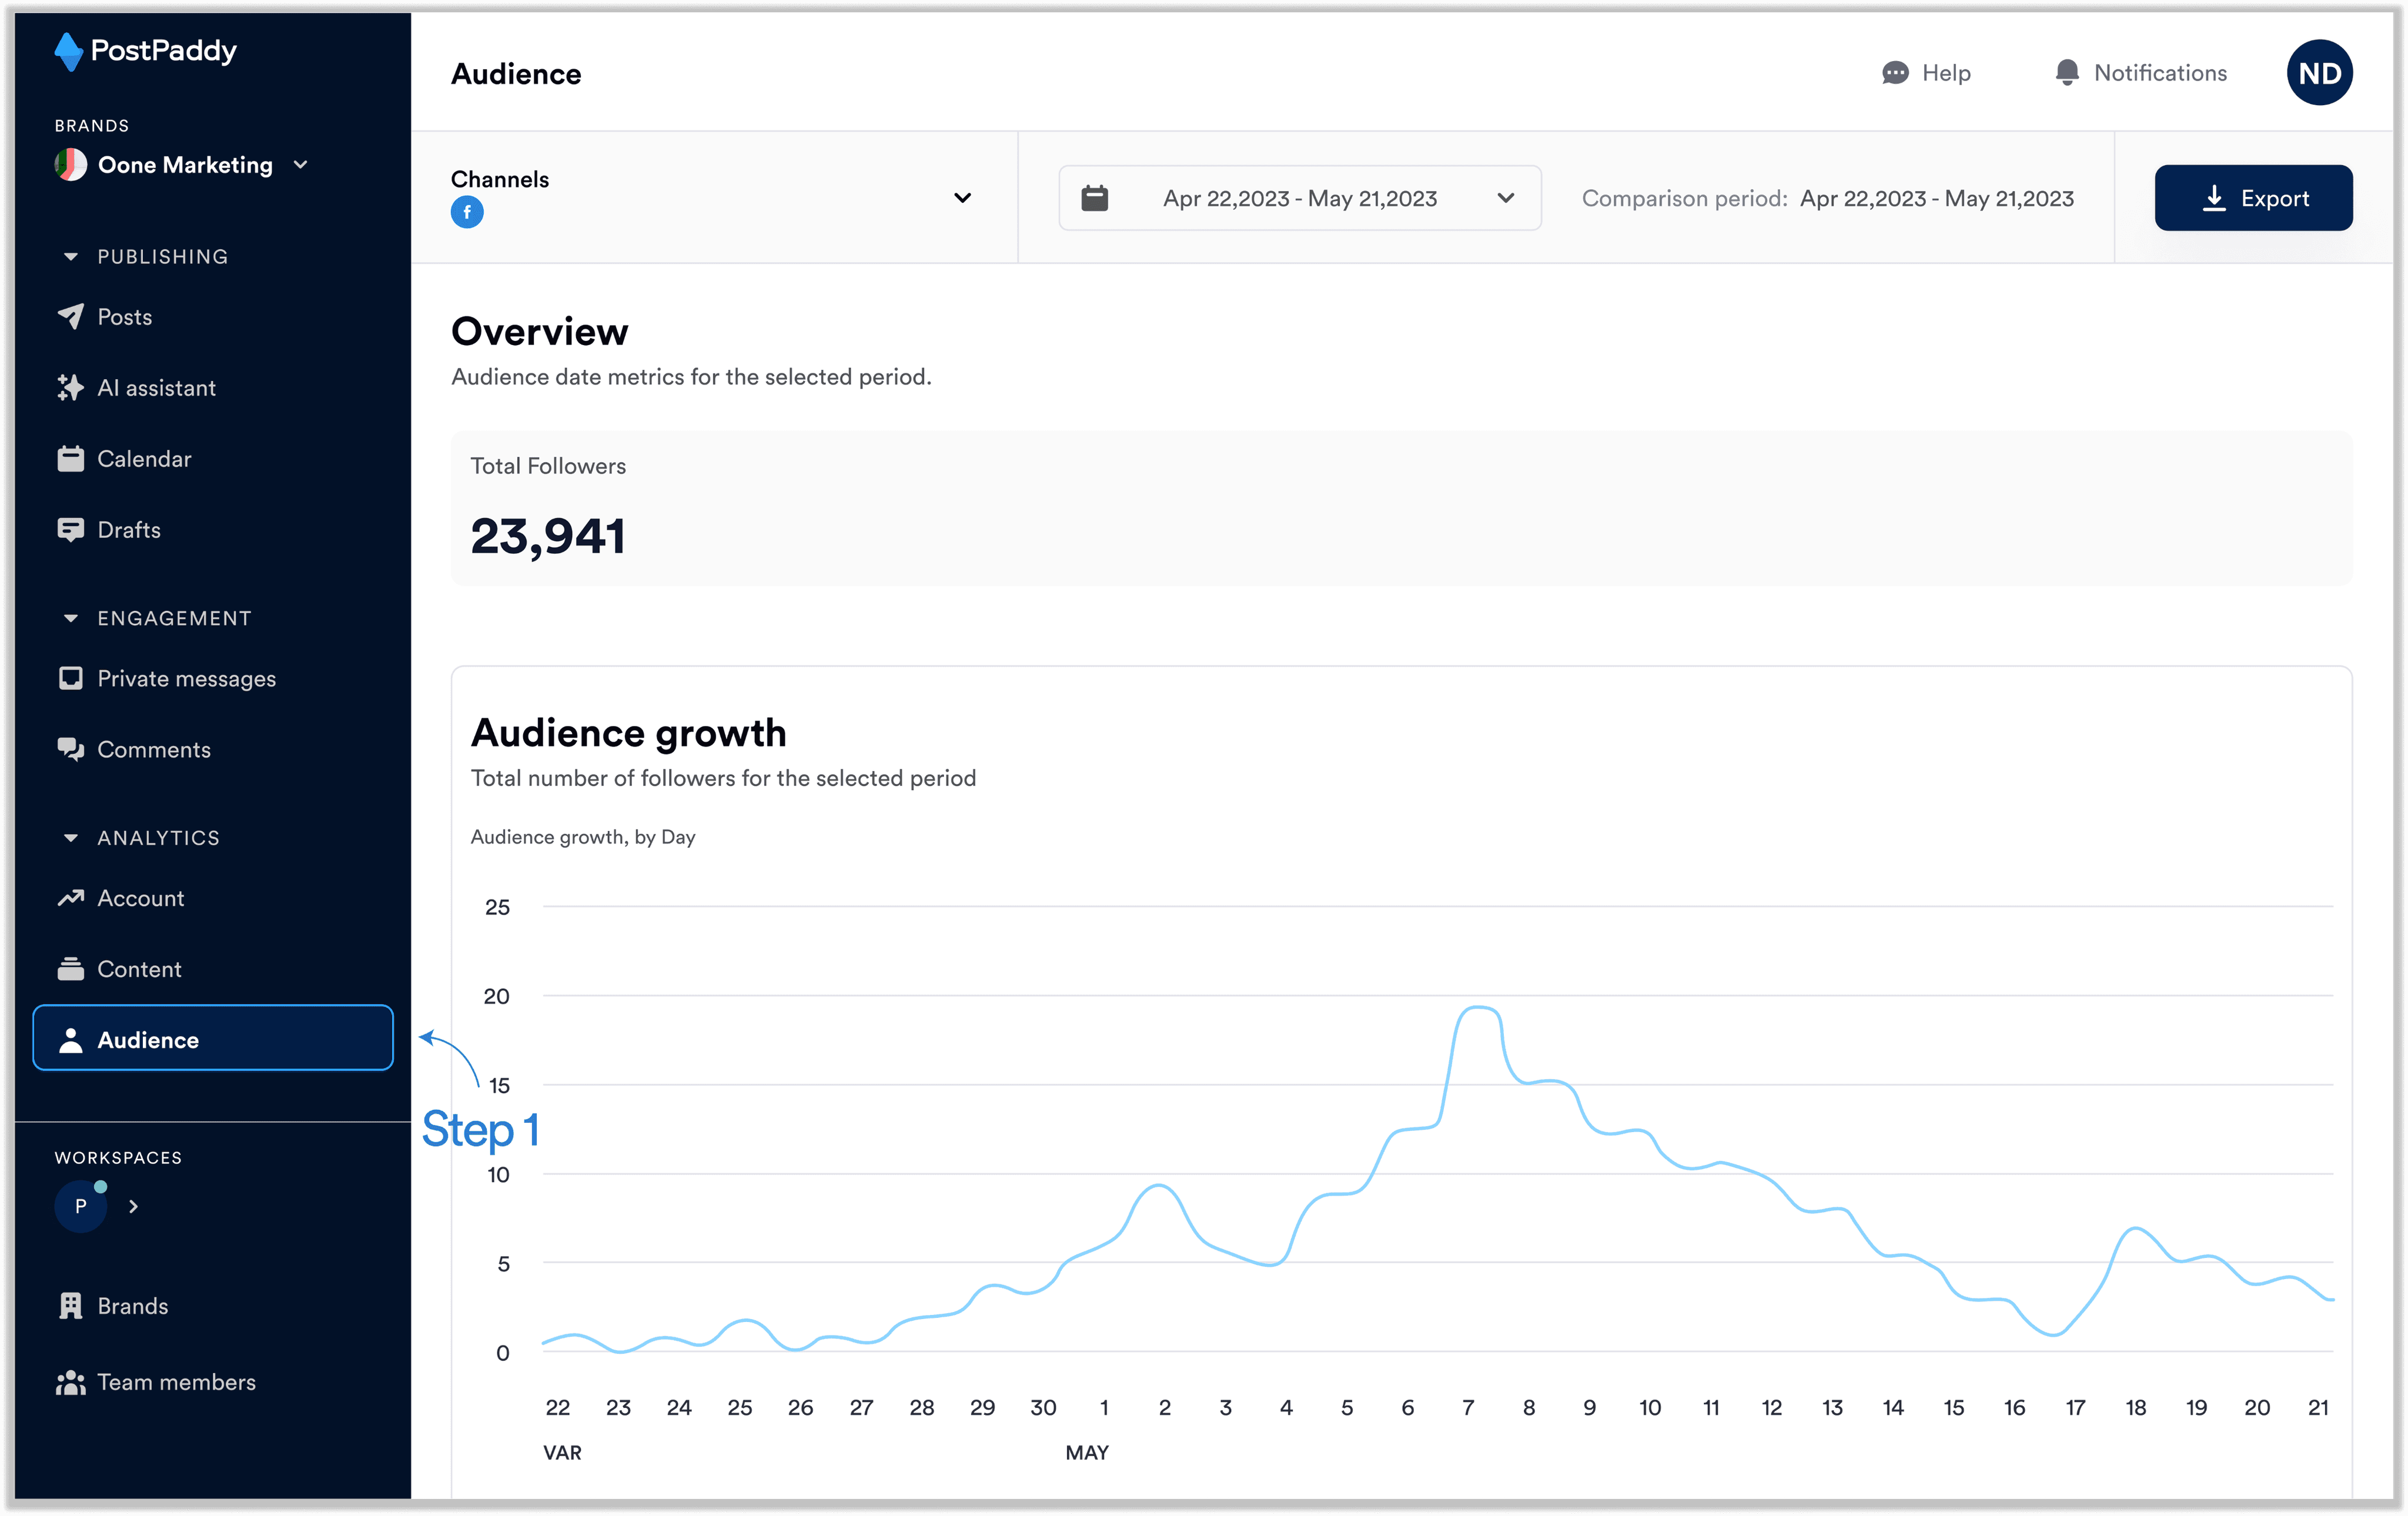
Task: Click the Export button
Action: click(2253, 198)
